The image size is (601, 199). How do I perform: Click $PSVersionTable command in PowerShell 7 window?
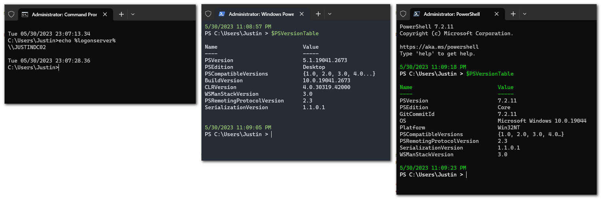coord(490,74)
